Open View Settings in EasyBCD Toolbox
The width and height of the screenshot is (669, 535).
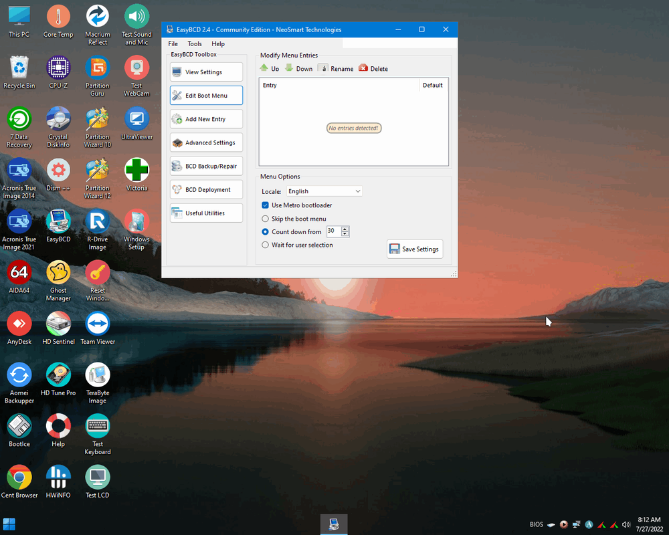click(x=206, y=72)
